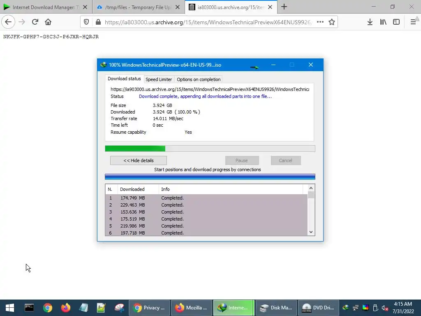Click the muted volume tray icon
Screen dimensions: 421x316
[385, 308]
